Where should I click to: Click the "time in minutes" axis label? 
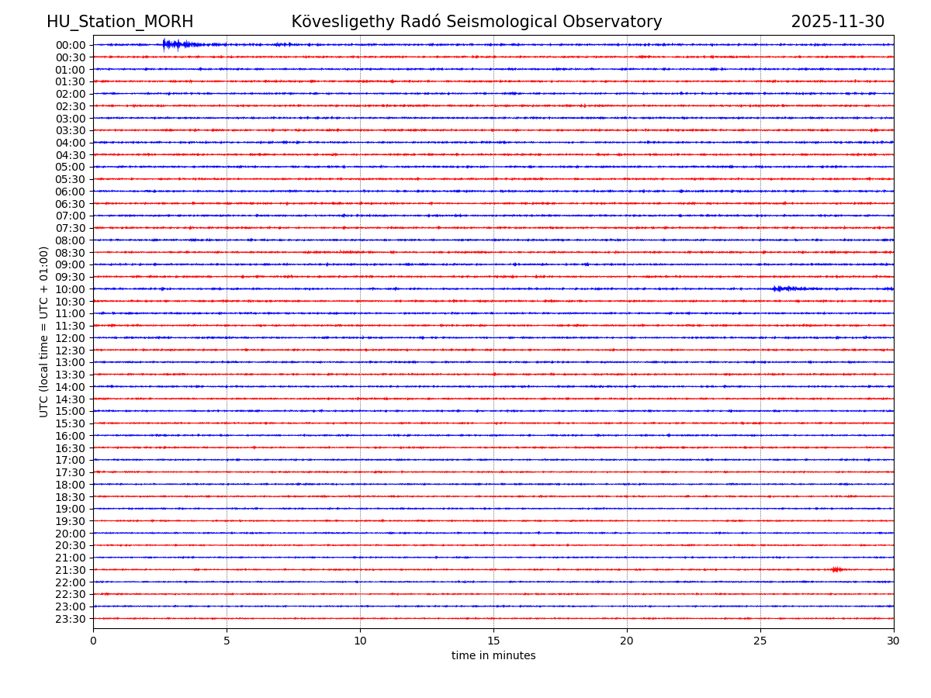pos(493,656)
